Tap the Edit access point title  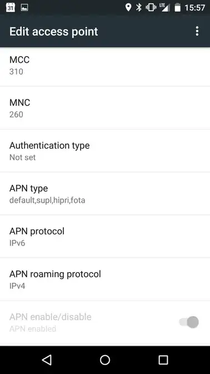tap(53, 32)
